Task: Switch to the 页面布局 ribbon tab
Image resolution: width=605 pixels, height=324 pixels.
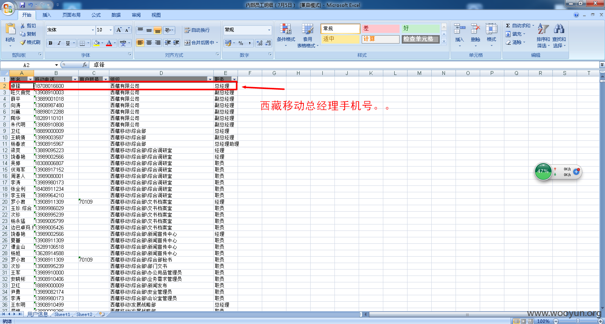Action: (x=72, y=15)
